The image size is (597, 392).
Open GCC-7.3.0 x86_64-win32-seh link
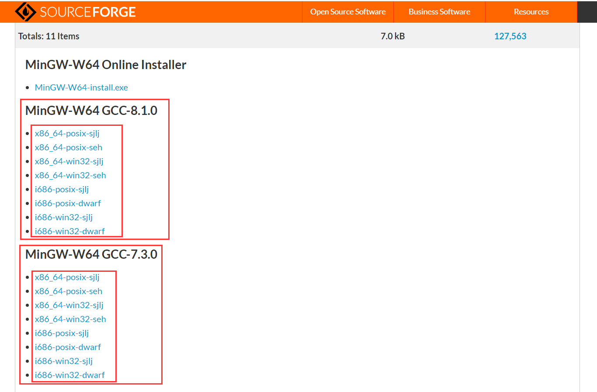click(70, 319)
